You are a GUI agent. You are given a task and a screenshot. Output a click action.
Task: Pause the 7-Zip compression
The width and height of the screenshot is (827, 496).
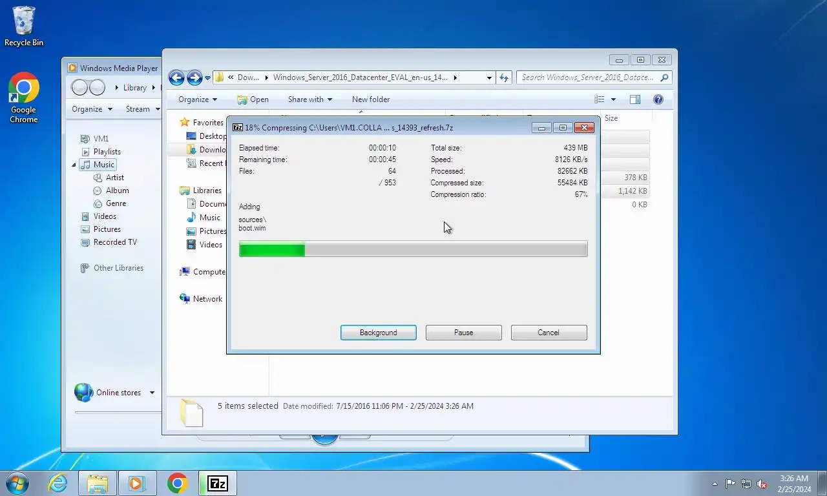463,333
